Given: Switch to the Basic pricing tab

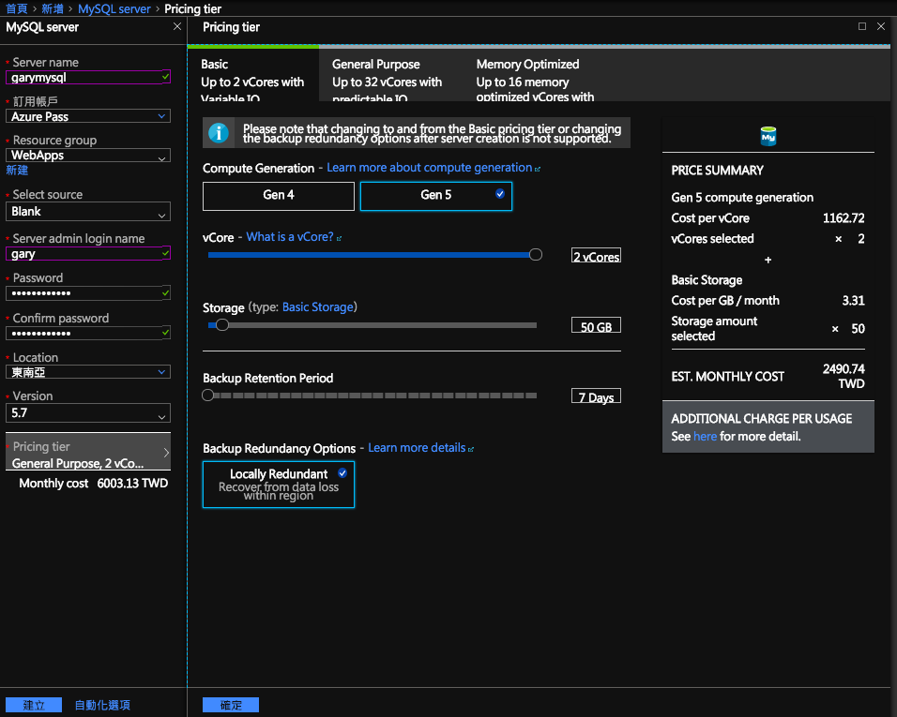Looking at the screenshot, I should point(252,74).
